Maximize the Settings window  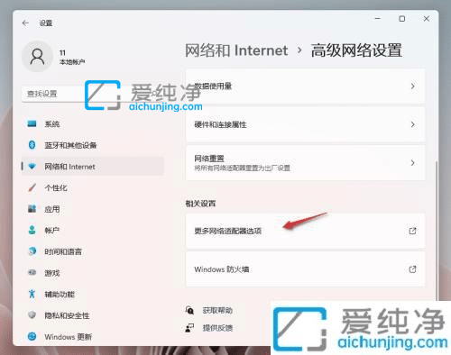click(402, 19)
